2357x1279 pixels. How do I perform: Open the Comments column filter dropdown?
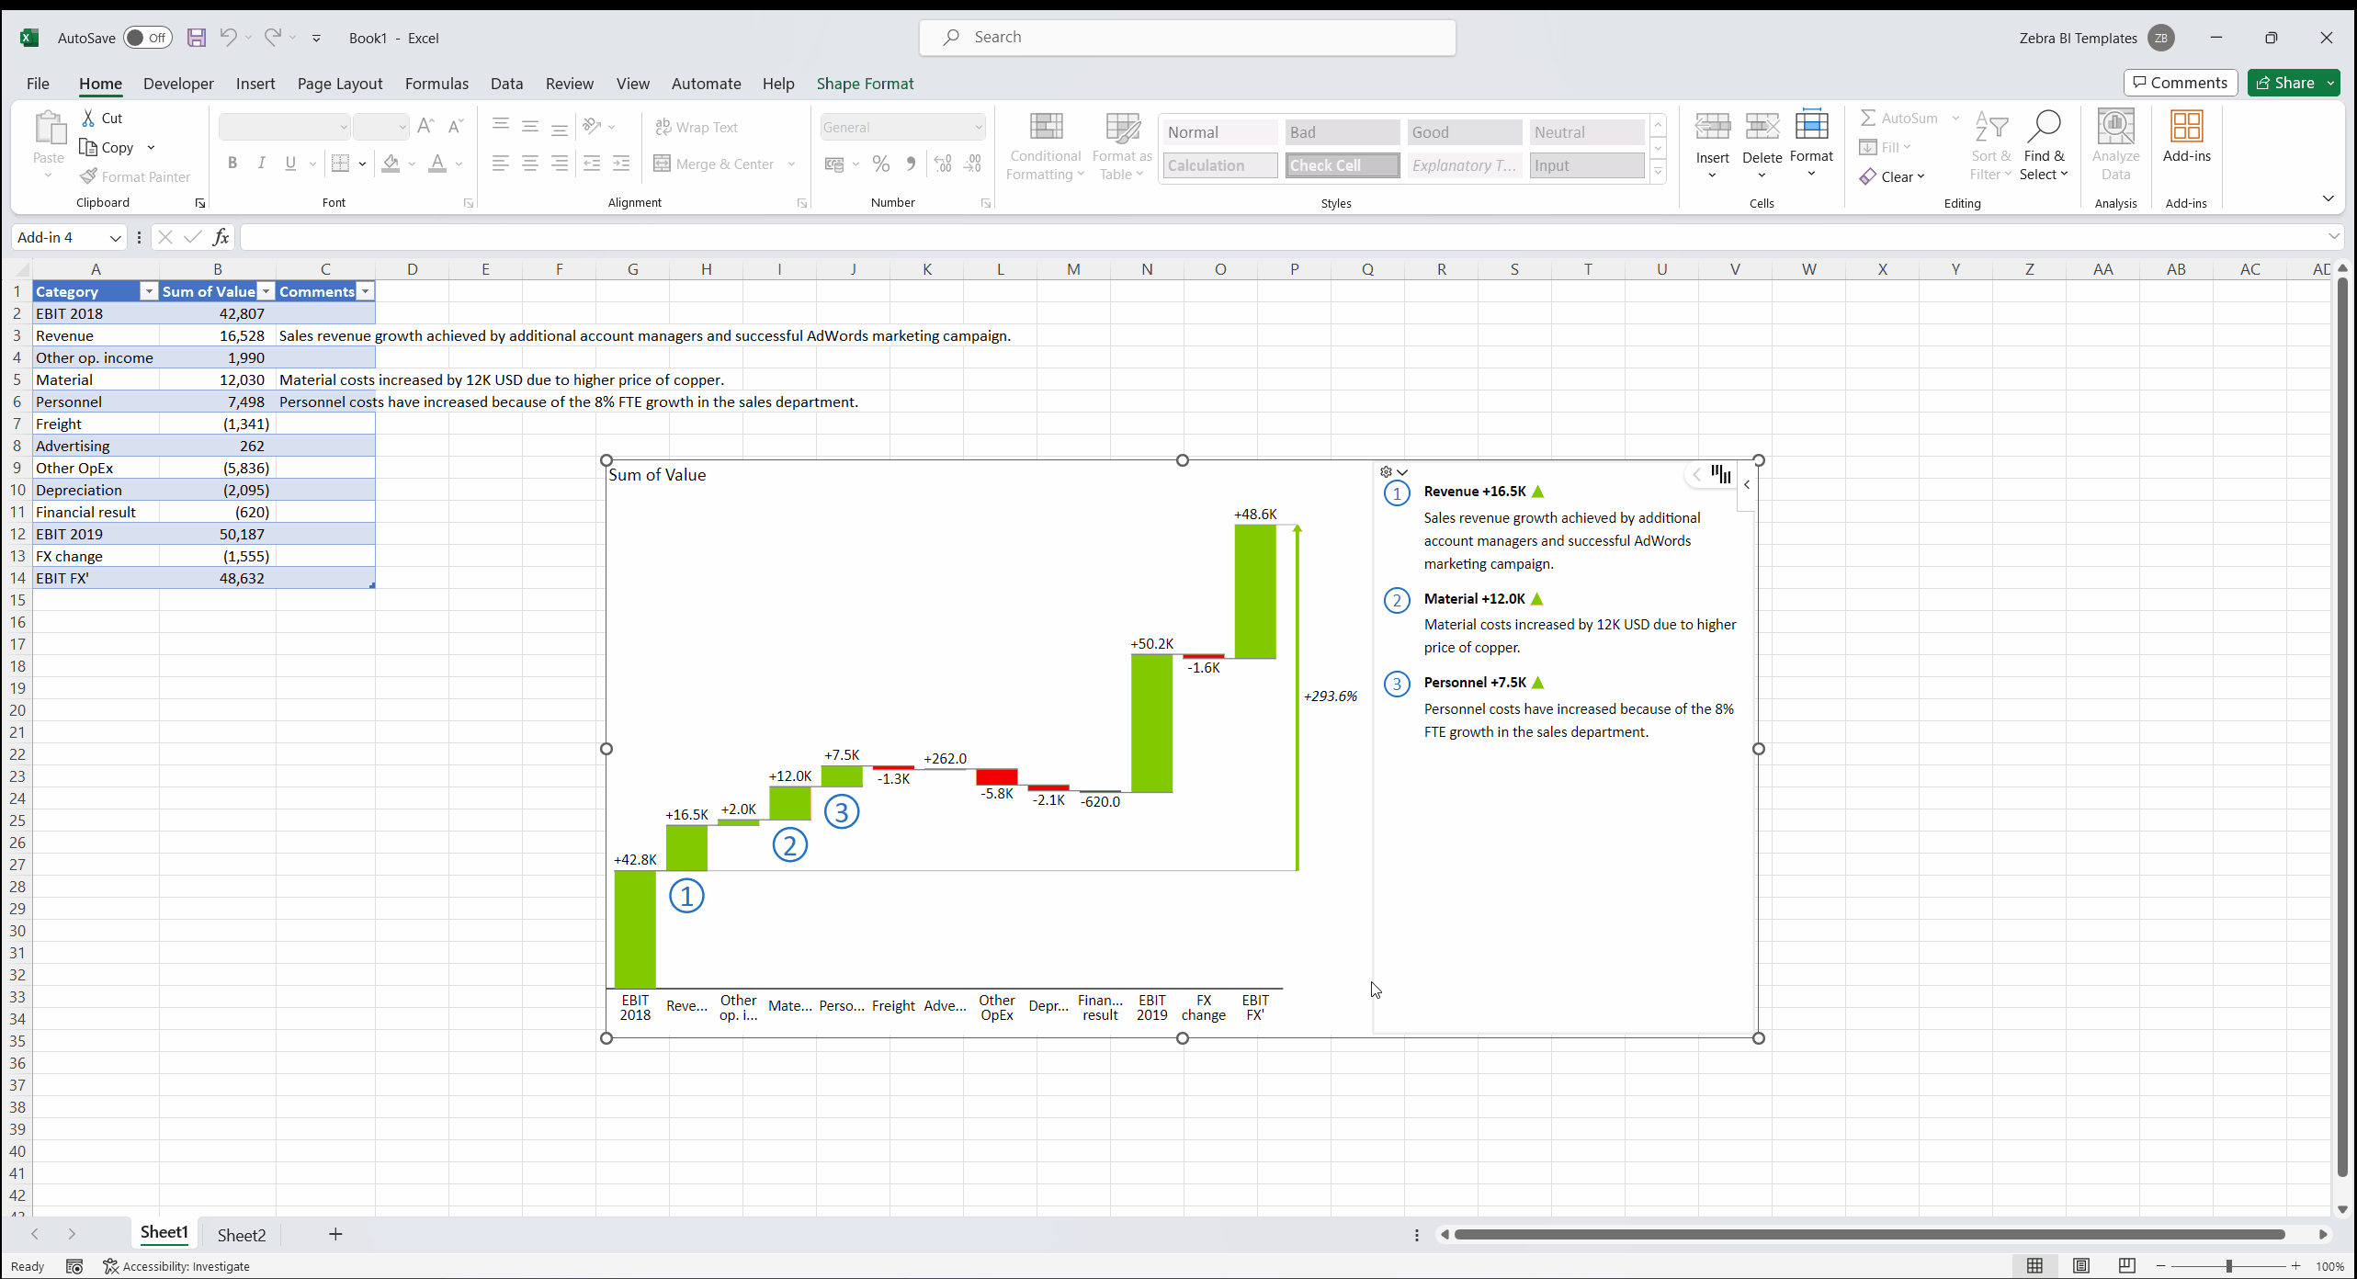click(365, 291)
